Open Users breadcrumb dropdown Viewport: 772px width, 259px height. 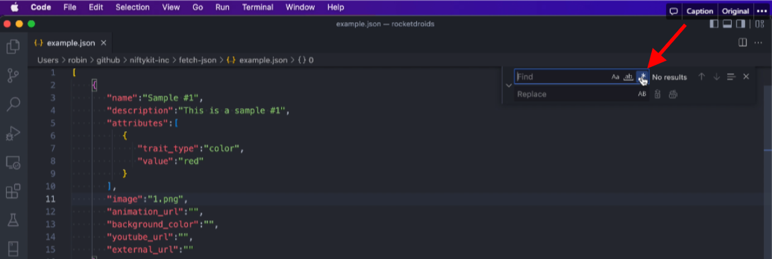click(x=48, y=60)
